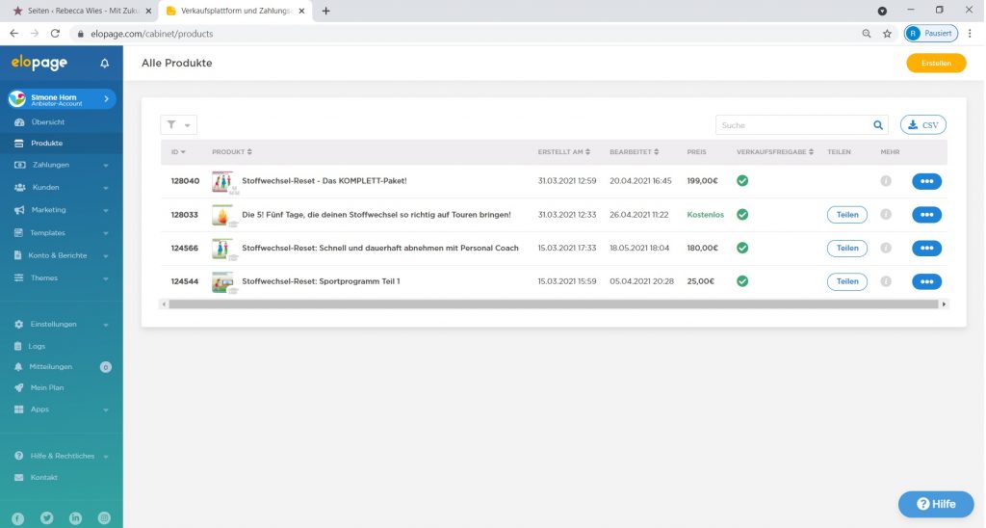
Task: Click green sales-release check for product 128033
Action: 742,214
